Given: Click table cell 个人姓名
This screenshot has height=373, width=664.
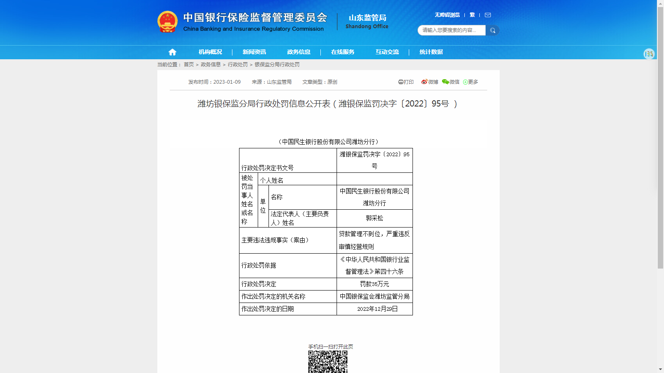Looking at the screenshot, I should coord(297,179).
